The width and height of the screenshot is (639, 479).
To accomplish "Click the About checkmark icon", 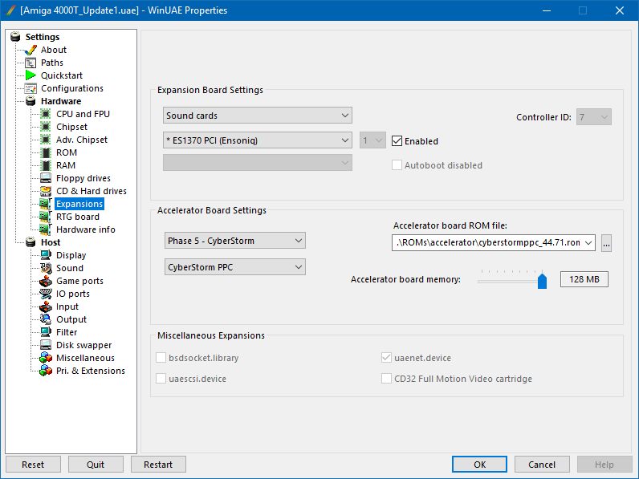I will pyautogui.click(x=31, y=50).
